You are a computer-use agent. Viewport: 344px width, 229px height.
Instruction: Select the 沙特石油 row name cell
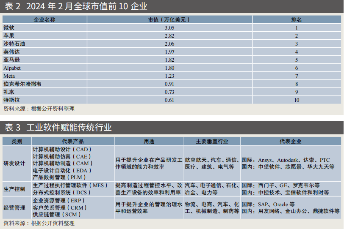(14, 44)
